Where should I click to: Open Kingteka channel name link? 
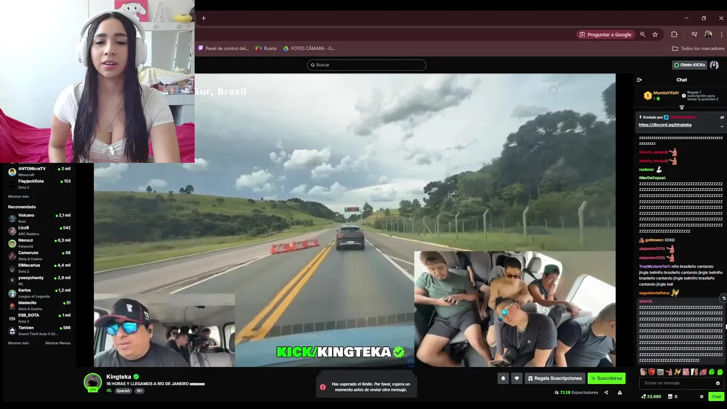tap(119, 377)
